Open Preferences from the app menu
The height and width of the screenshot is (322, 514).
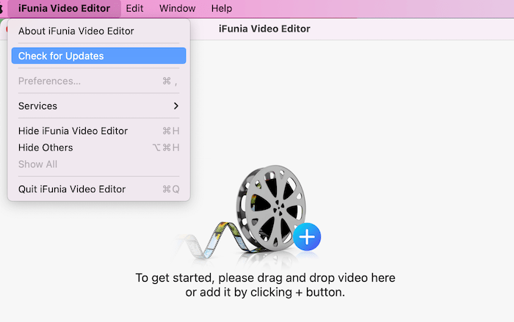tap(49, 81)
